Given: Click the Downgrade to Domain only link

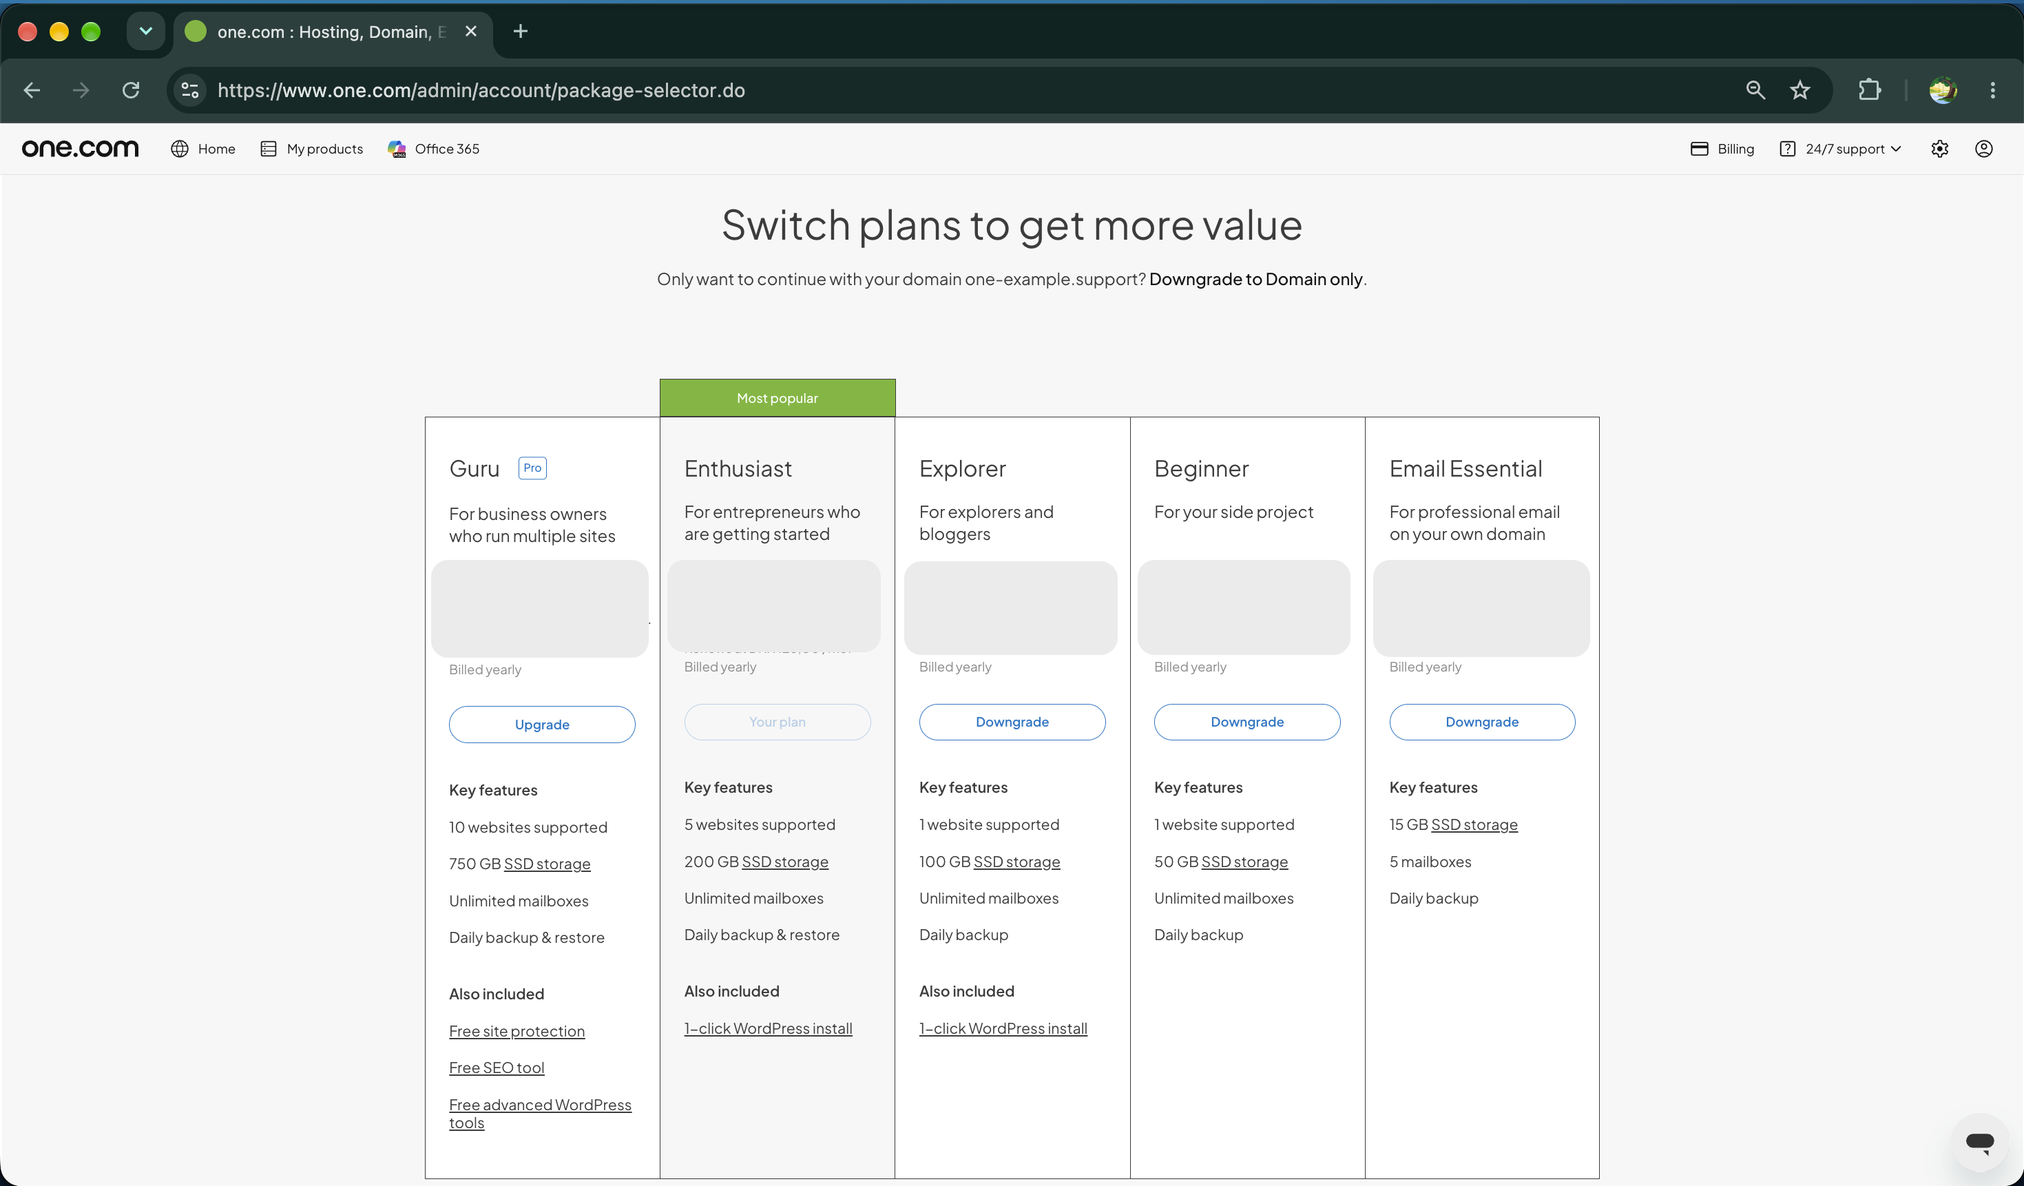Looking at the screenshot, I should [1255, 279].
